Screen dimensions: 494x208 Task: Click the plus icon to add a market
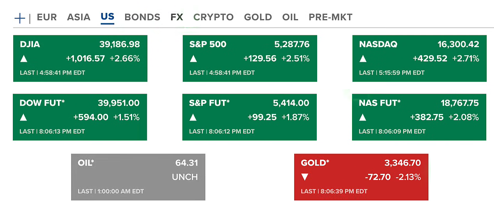pyautogui.click(x=19, y=18)
